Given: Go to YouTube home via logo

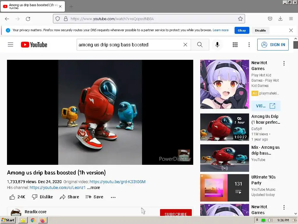Looking at the screenshot, I should (34, 45).
